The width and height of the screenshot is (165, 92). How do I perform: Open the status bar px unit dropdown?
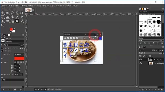tap(37, 89)
